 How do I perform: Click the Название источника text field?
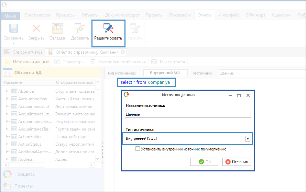(188, 114)
